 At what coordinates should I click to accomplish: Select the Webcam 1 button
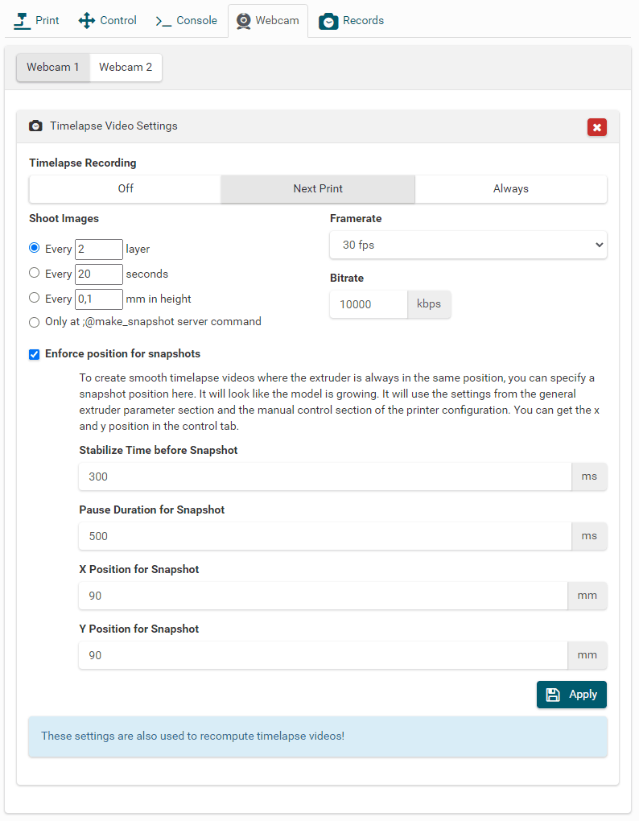53,68
